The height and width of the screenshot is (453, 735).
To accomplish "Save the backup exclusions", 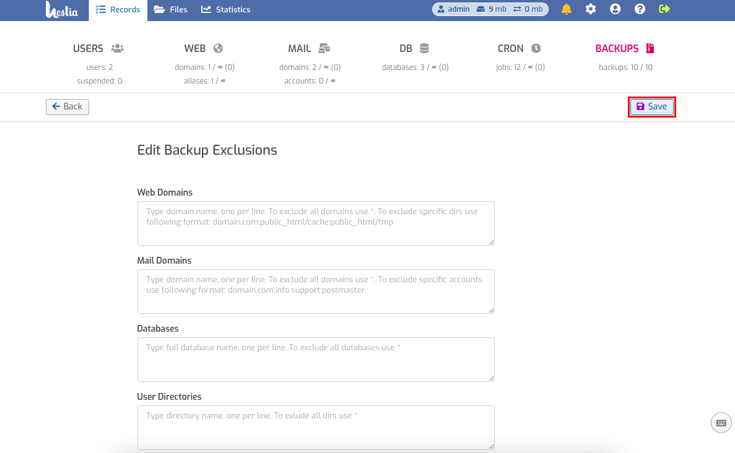I will coord(651,107).
